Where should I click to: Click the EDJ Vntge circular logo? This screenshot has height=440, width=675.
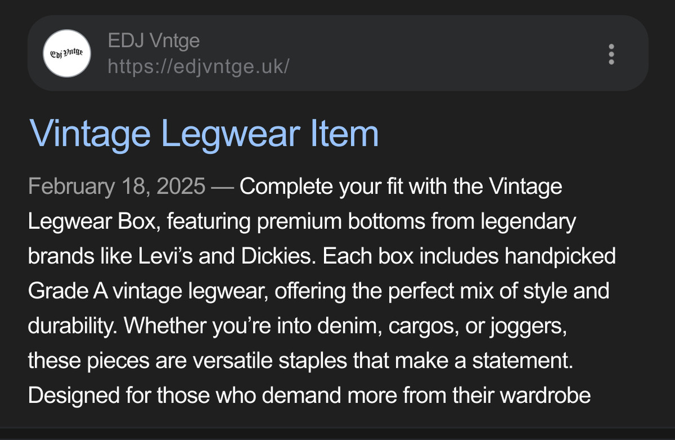(x=66, y=54)
